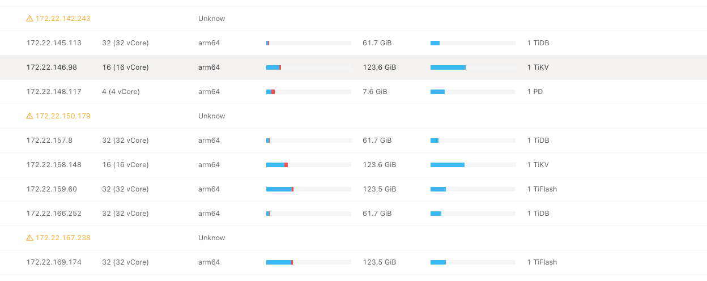Viewport: 707px width, 281px height.
Task: Click the 1 PD instance label
Action: click(535, 92)
